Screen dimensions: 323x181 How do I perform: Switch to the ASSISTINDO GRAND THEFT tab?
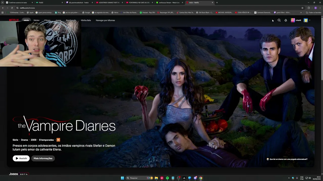(x=109, y=3)
